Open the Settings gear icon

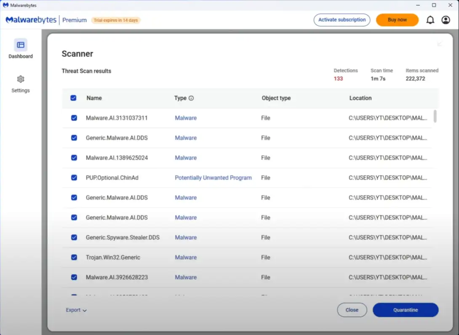point(21,79)
